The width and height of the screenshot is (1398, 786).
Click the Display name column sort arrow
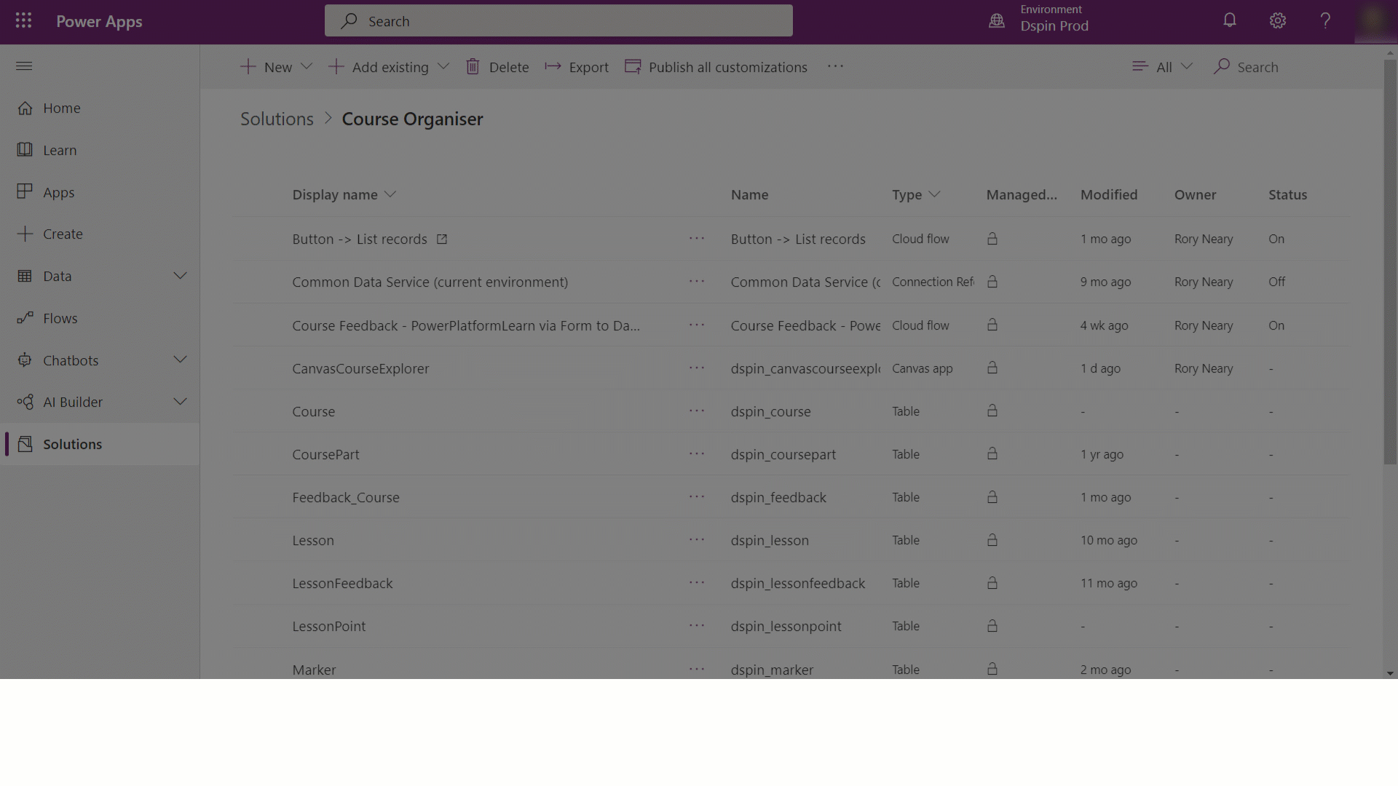tap(391, 195)
